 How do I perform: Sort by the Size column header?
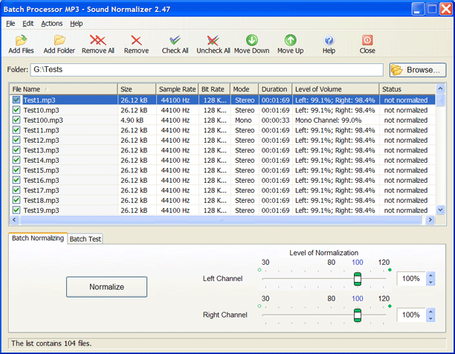coord(137,89)
